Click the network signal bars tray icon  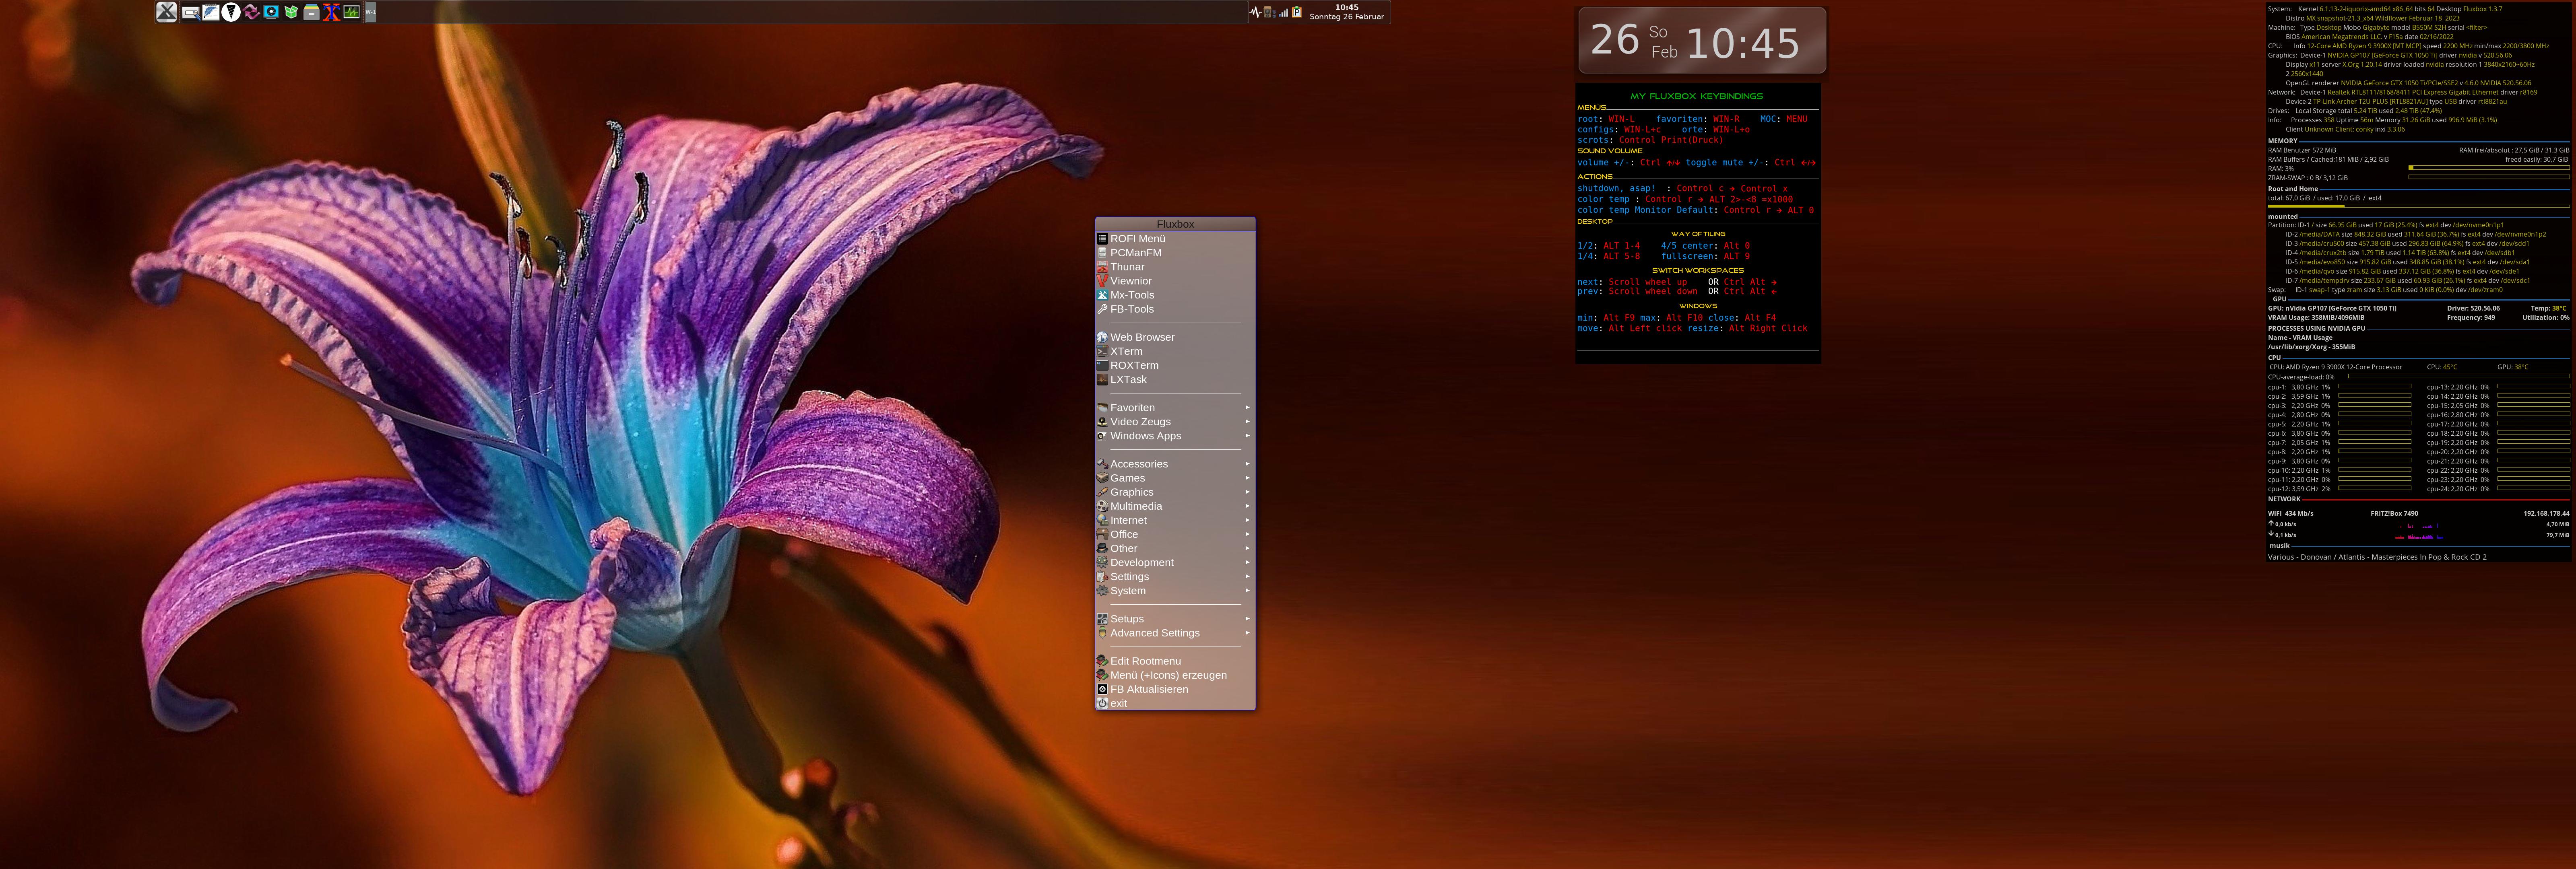click(x=1283, y=12)
